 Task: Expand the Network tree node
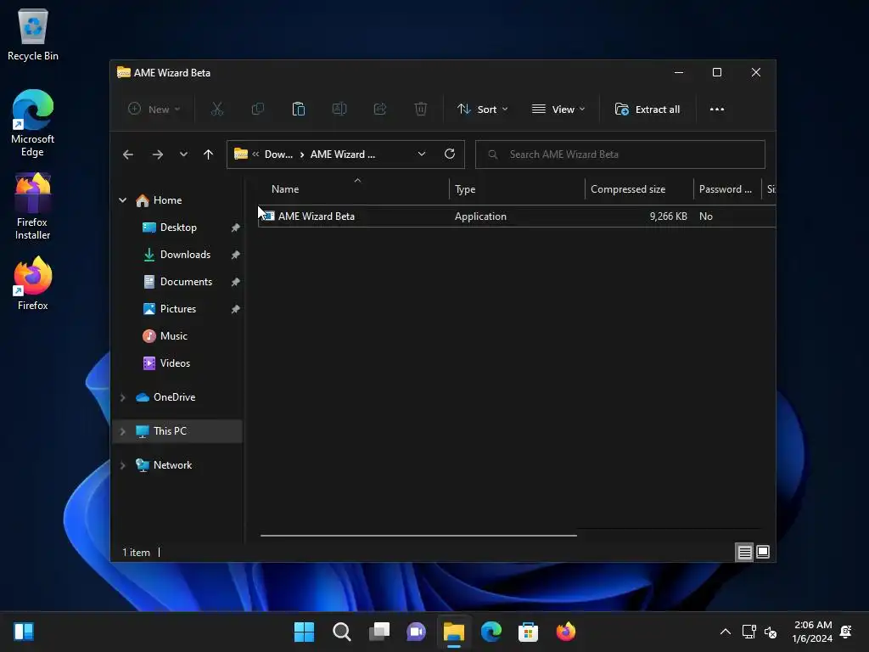[122, 466]
